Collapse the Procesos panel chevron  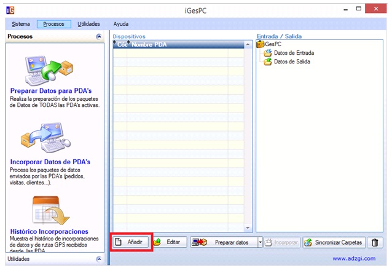[99, 37]
